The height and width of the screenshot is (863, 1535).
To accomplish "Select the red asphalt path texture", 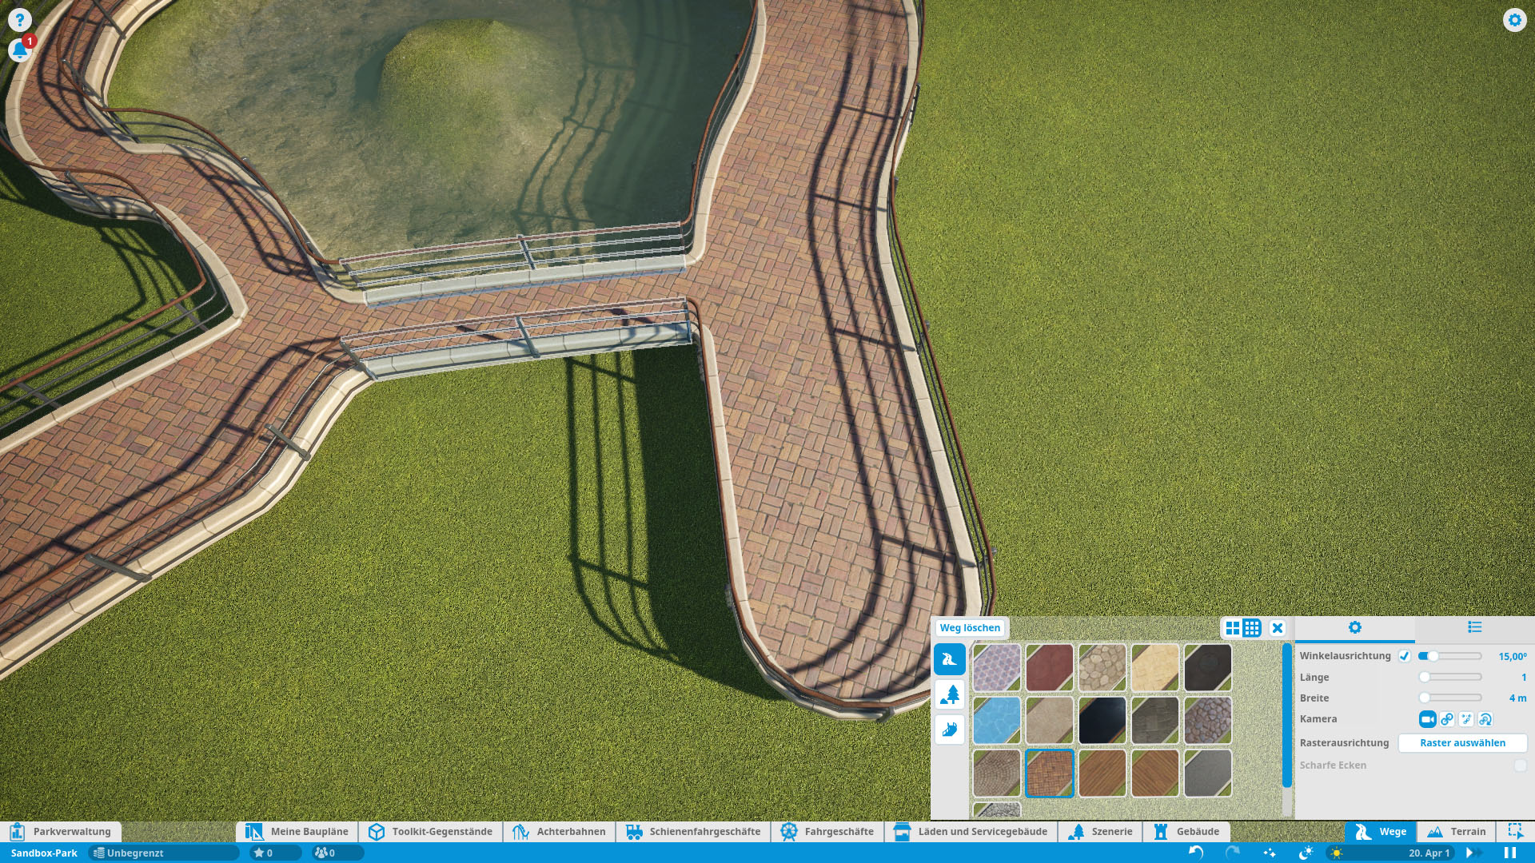I will coord(1050,668).
